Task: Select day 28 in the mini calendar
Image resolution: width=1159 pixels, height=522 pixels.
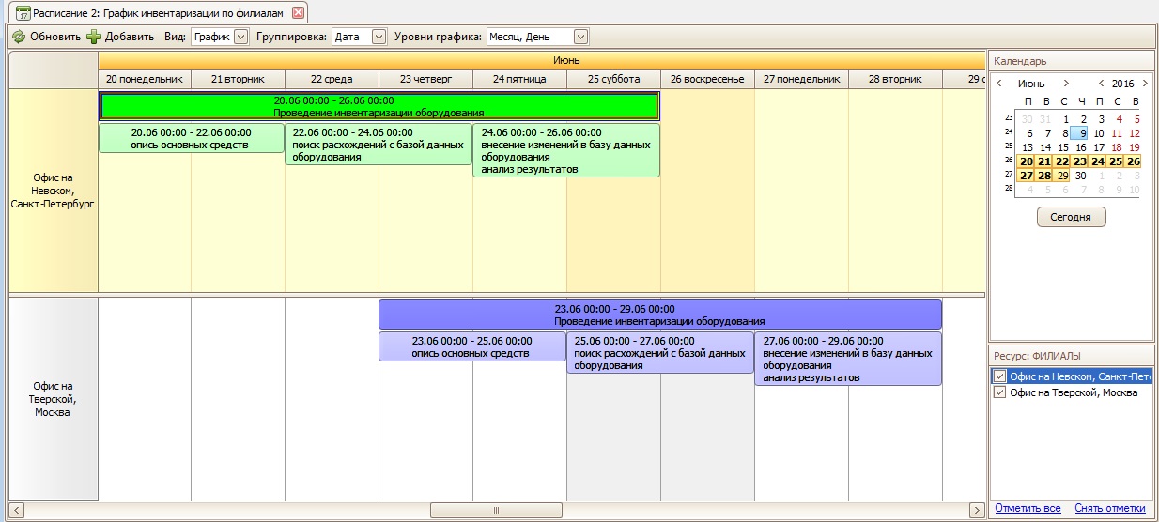Action: point(1043,176)
